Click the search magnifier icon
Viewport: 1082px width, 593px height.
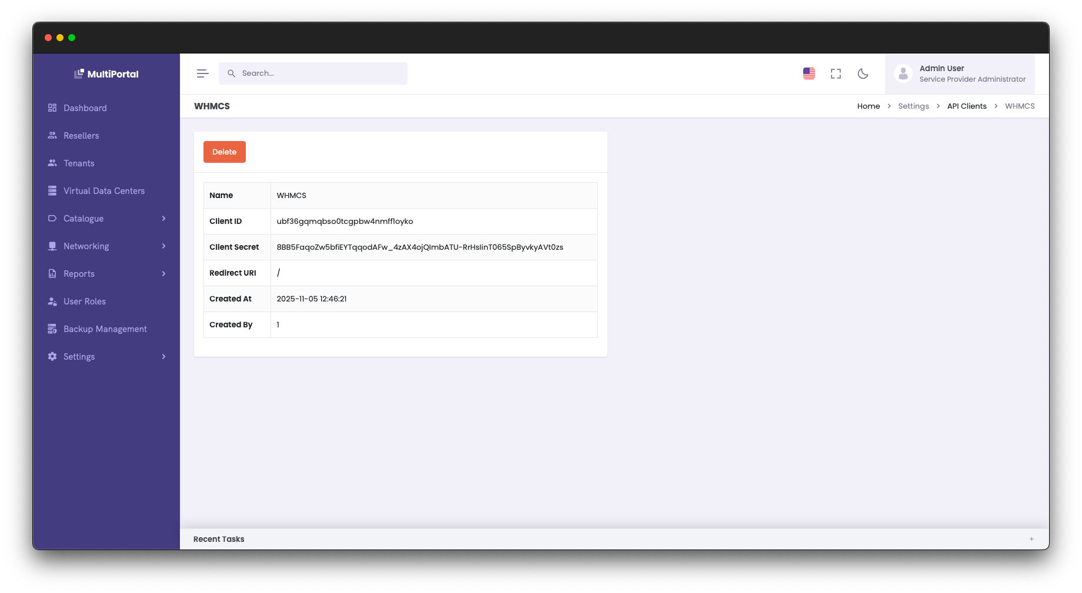[x=231, y=73]
